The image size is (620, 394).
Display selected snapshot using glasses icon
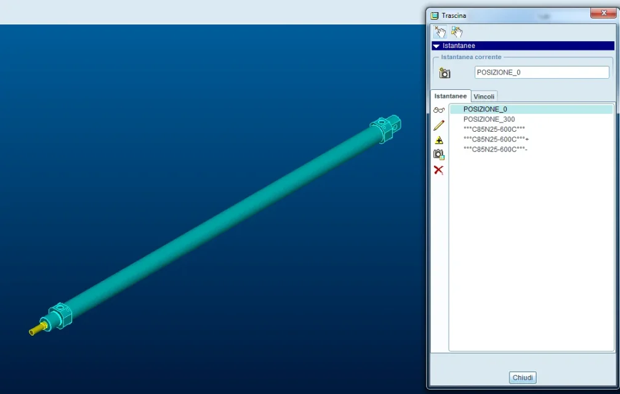(x=438, y=110)
